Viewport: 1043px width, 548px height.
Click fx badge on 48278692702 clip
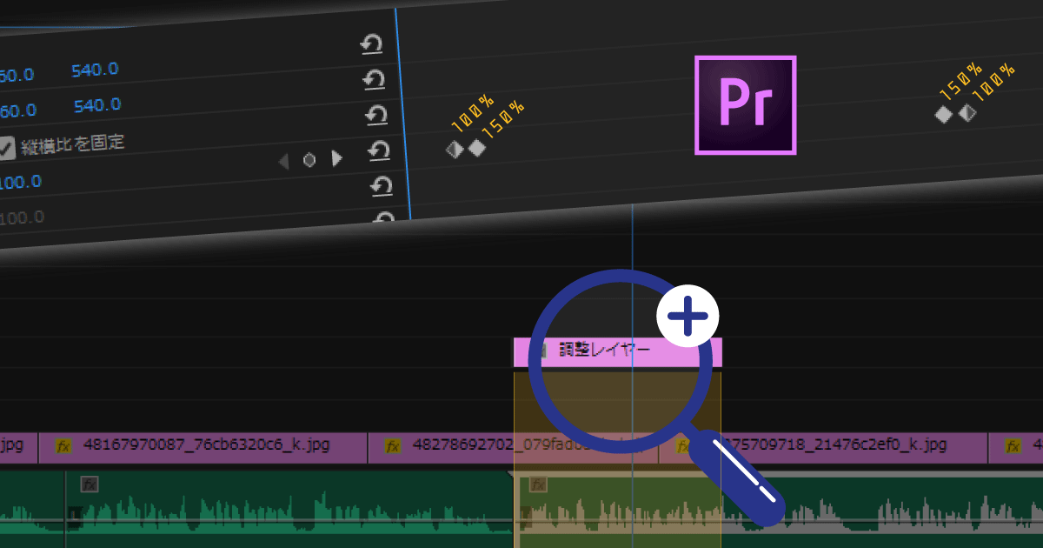pos(393,446)
